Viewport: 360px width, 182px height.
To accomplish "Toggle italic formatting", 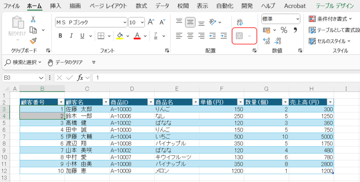I will [x=71, y=36].
